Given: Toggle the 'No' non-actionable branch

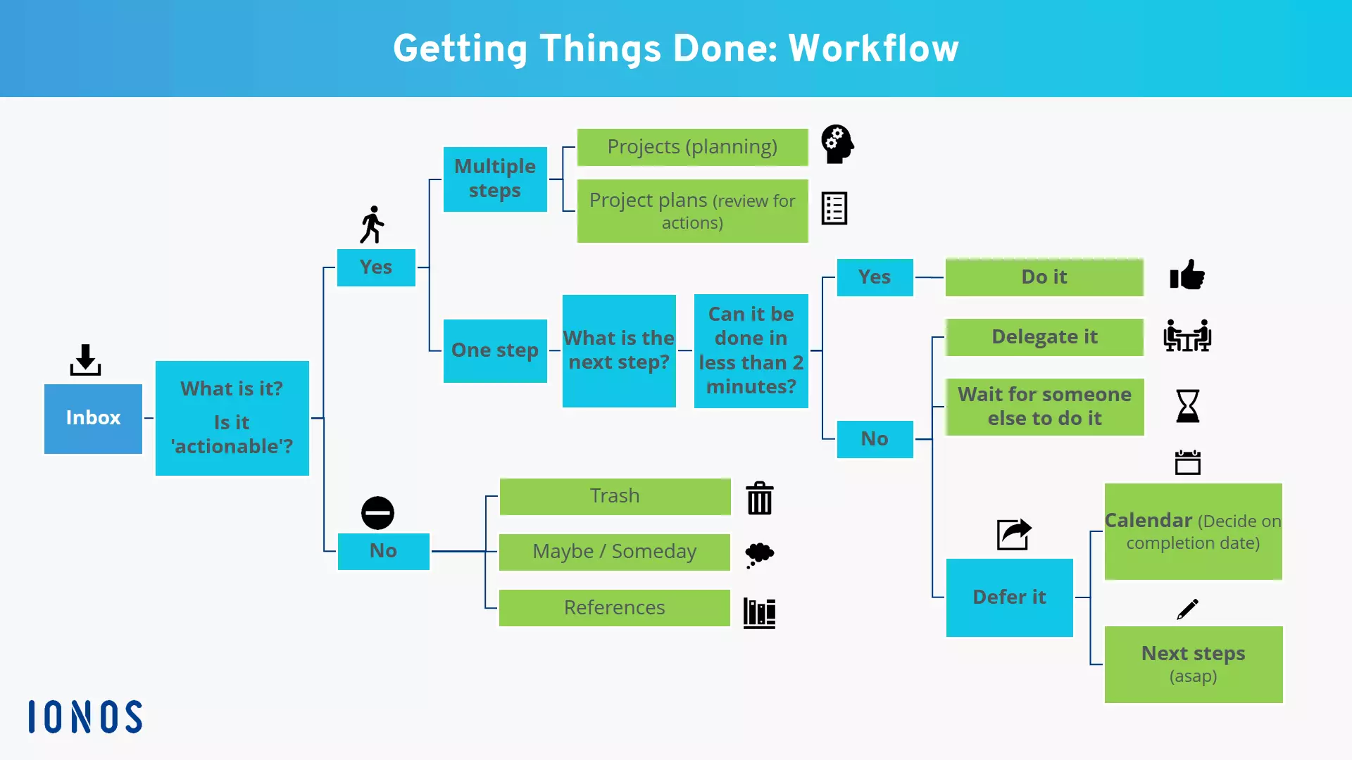Looking at the screenshot, I should coord(382,550).
